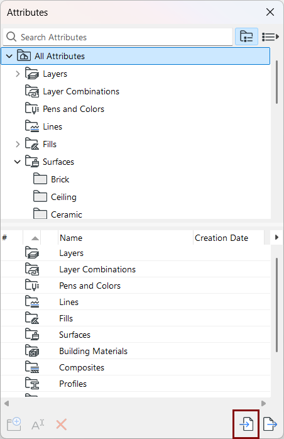This screenshot has width=284, height=439.
Task: Click the Lines folder icon in tree
Action: click(x=32, y=126)
